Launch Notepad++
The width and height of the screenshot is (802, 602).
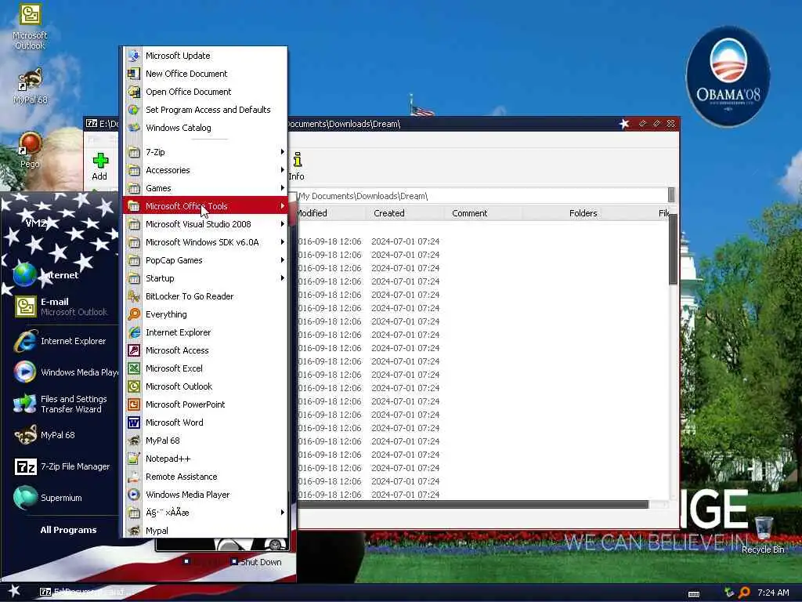pyautogui.click(x=204, y=458)
